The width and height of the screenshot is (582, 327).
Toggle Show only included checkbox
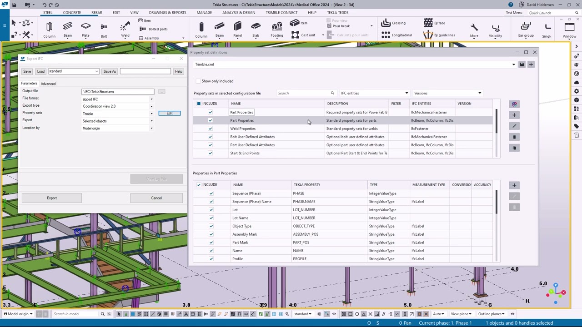tap(198, 81)
